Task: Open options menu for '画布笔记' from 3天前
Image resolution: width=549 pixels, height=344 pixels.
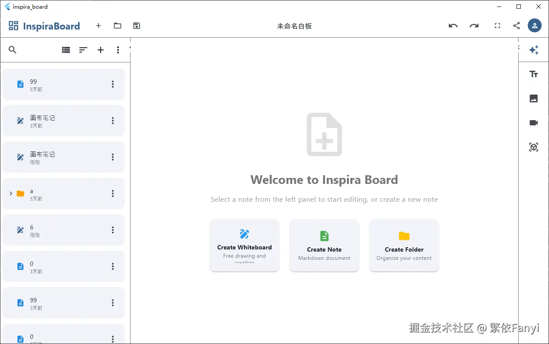Action: (x=113, y=121)
